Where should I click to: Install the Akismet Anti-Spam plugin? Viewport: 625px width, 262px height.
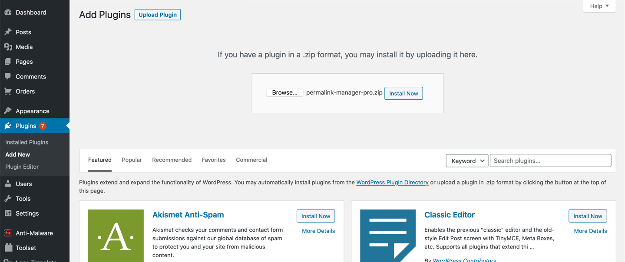(x=315, y=216)
